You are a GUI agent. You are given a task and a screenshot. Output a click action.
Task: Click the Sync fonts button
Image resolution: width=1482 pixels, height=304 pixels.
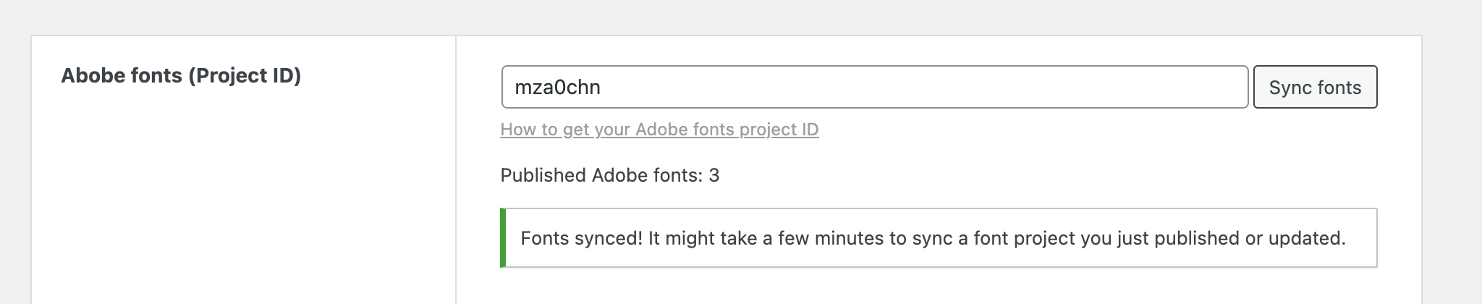[1315, 88]
